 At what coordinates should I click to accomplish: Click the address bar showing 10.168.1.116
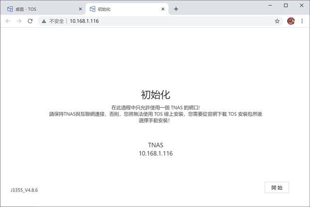pyautogui.click(x=160, y=21)
